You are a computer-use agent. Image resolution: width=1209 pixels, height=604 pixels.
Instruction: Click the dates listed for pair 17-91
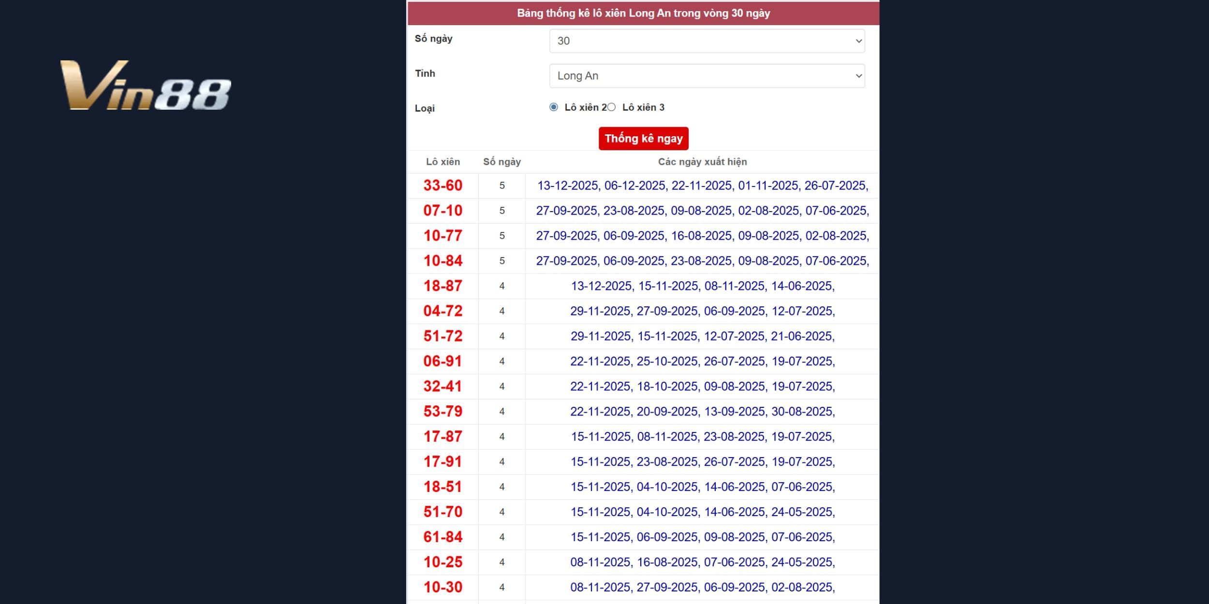[x=702, y=462]
